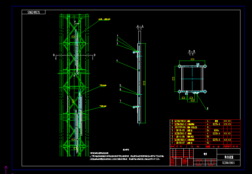Click the right 'B' section cut label
Viewport: 252px width, 174px height.
[95, 55]
